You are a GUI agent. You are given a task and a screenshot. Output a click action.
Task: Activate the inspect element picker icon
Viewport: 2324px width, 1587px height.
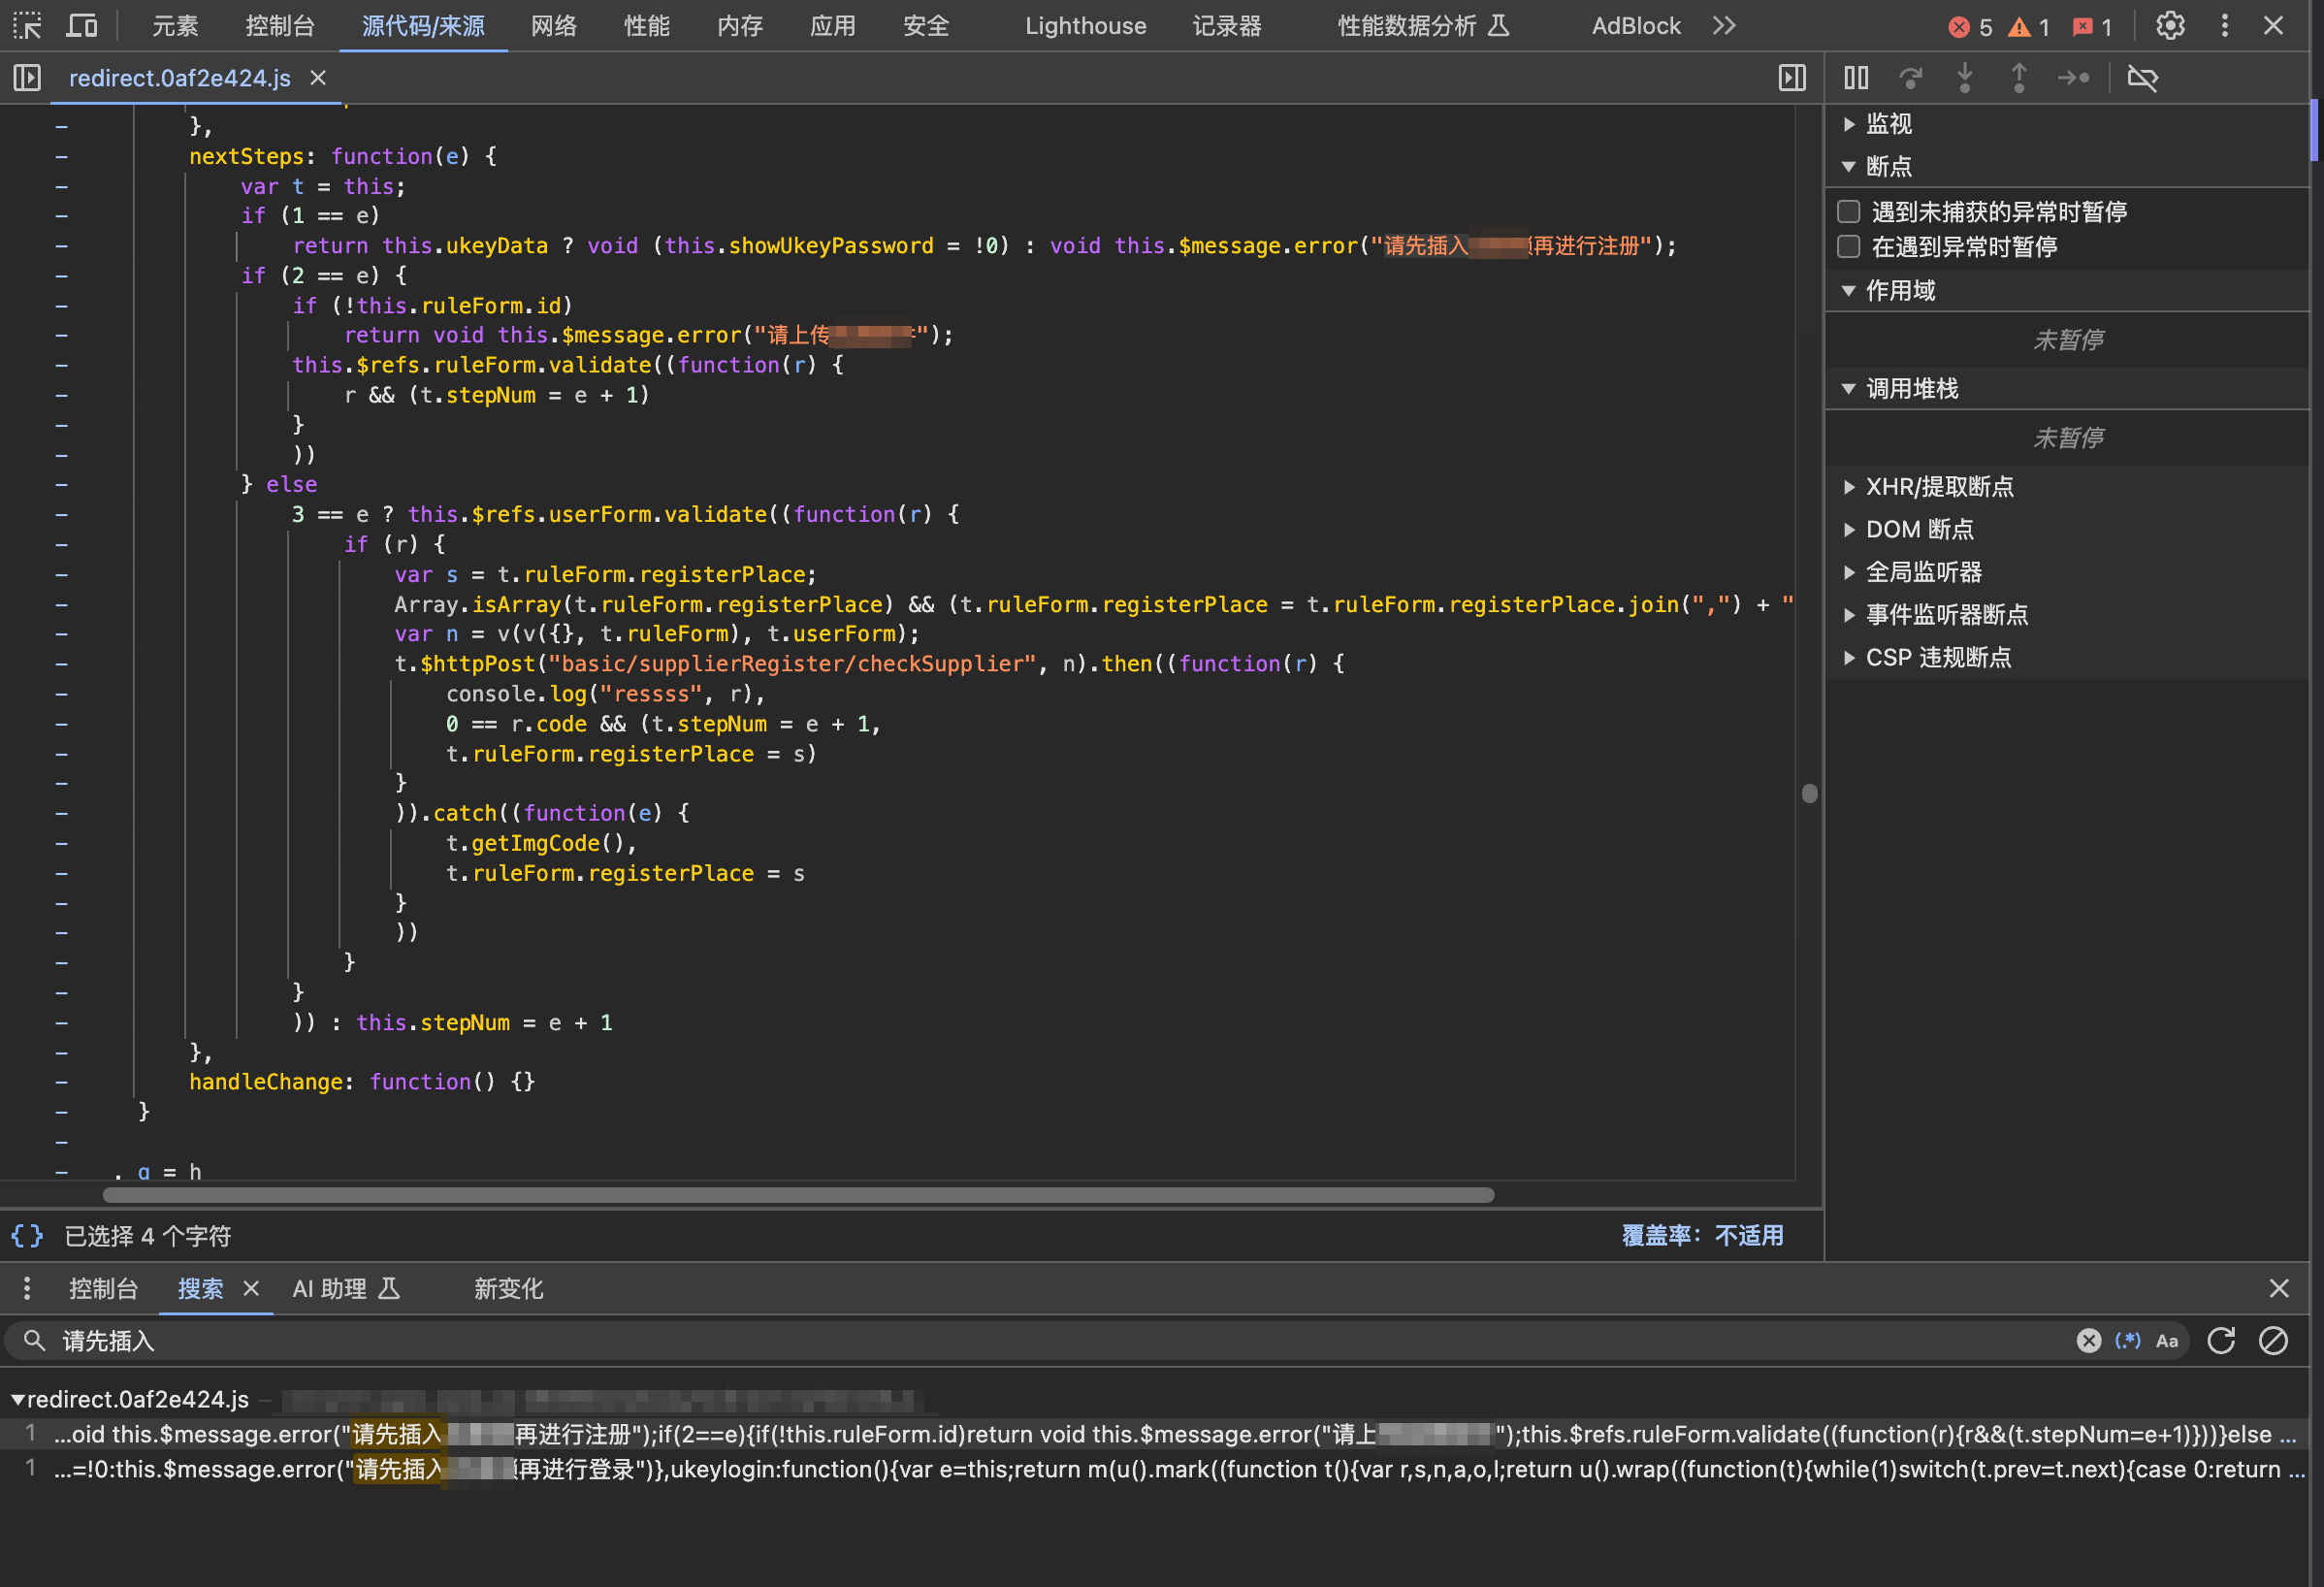[28, 26]
